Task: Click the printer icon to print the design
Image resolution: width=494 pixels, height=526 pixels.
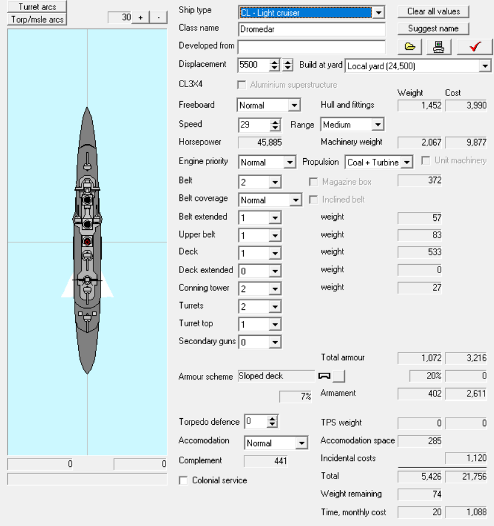Action: point(438,47)
